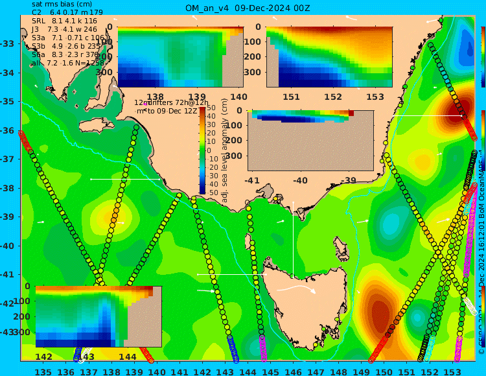
Task: Click the -40 label under the middle inset
Action: [x=300, y=180]
